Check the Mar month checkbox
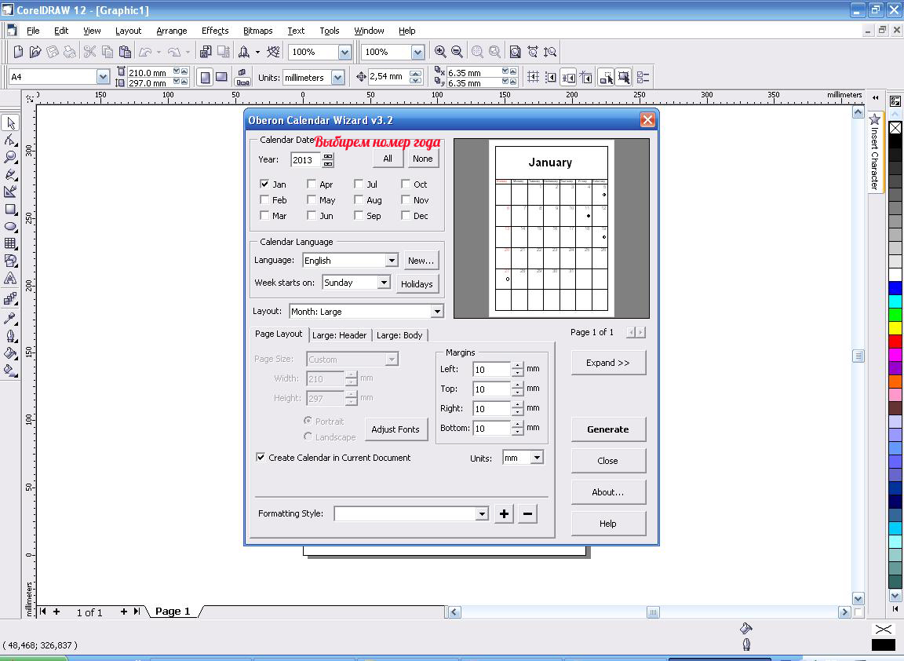904x661 pixels. [x=264, y=215]
